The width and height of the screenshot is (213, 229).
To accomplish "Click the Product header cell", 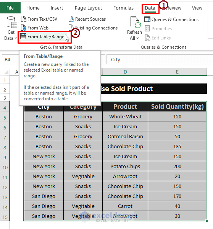I will click(125, 106).
